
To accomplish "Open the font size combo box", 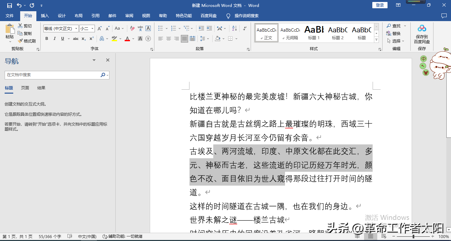I will [87, 29].
